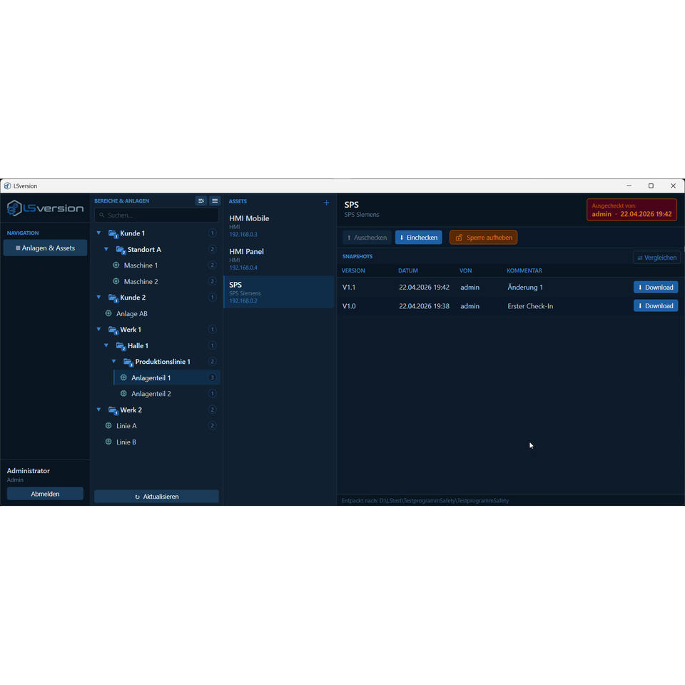Click the Administrator user name label

pyautogui.click(x=28, y=470)
